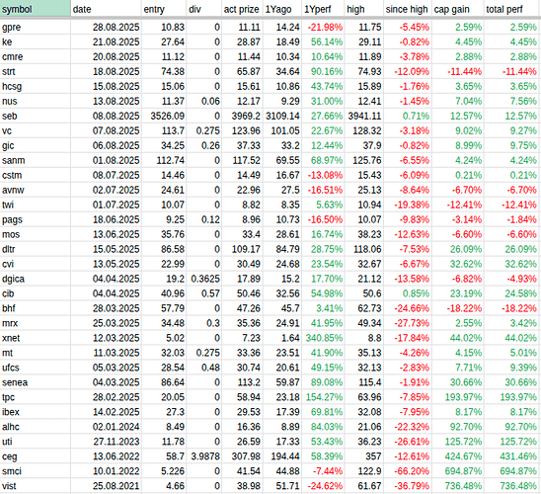The width and height of the screenshot is (541, 494).
Task: Click the seb entry value 3526.09
Action: pyautogui.click(x=164, y=116)
